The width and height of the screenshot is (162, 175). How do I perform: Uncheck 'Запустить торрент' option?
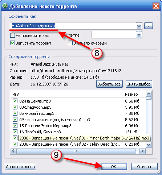tap(12, 43)
